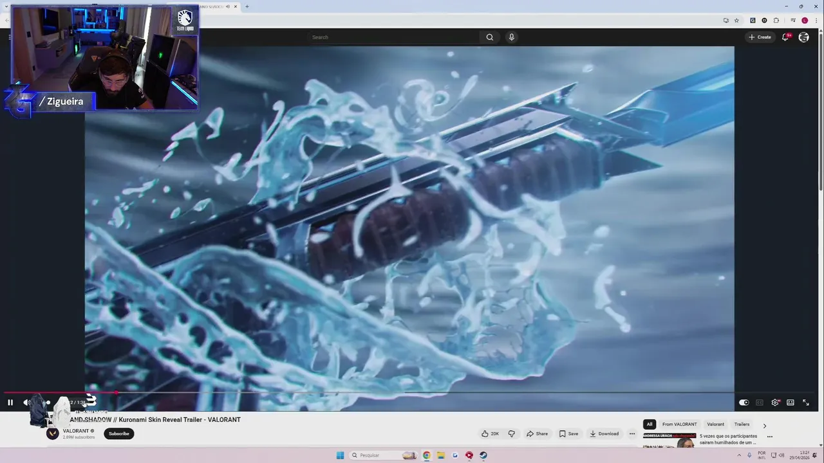Open a new browser tab
The image size is (824, 463).
[247, 6]
